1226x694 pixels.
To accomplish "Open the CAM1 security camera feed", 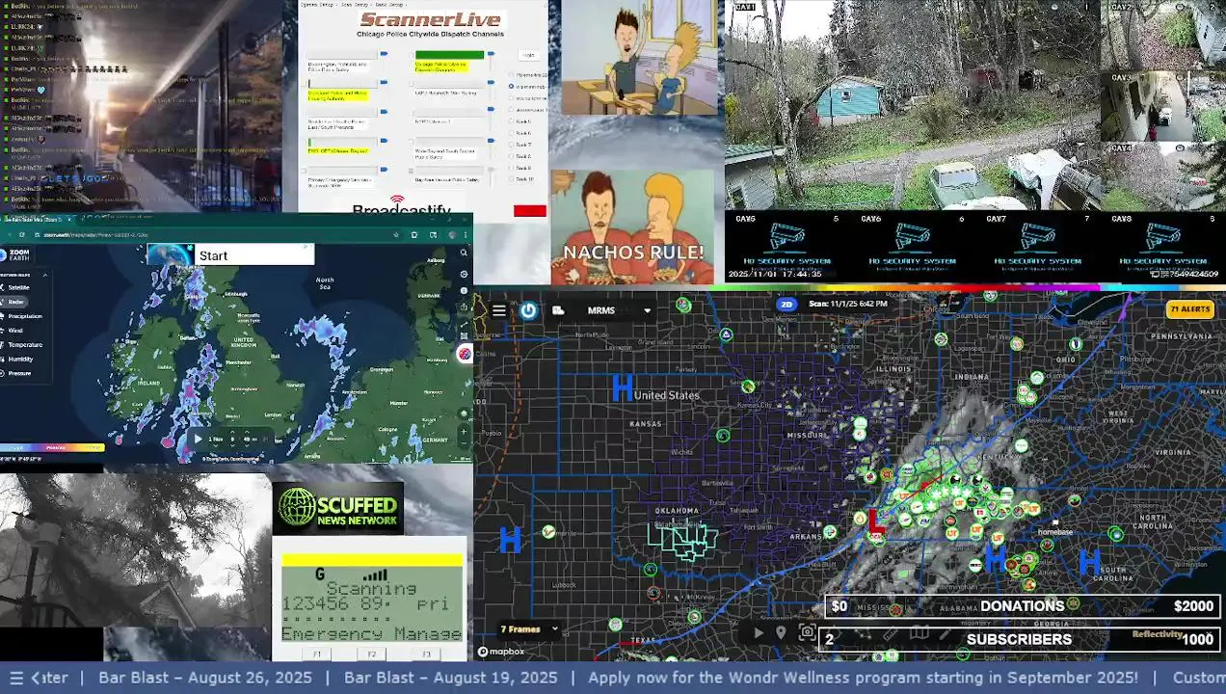I will point(912,105).
